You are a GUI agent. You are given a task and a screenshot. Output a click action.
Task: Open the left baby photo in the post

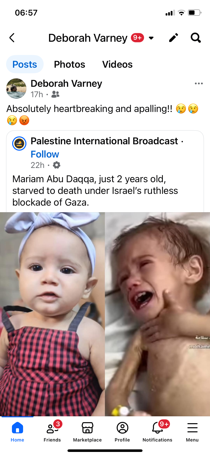click(x=52, y=314)
